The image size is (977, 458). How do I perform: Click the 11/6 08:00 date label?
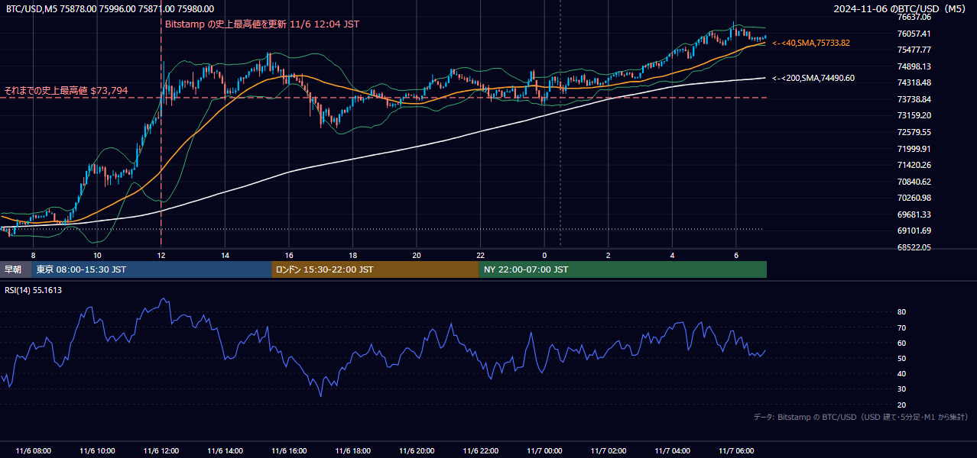(33, 451)
